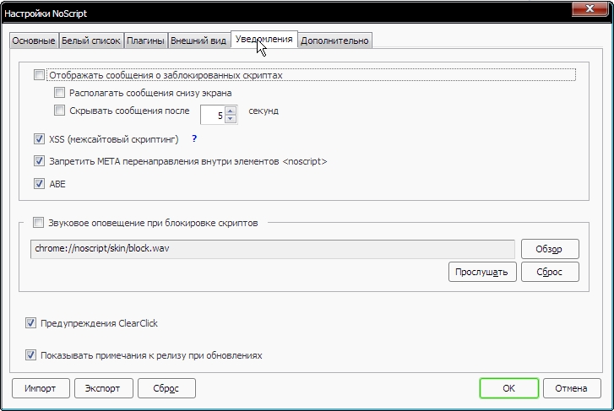Enable Звуковое оповещение при блокировке скриптов
Viewport: 614px width, 411px height.
point(38,223)
